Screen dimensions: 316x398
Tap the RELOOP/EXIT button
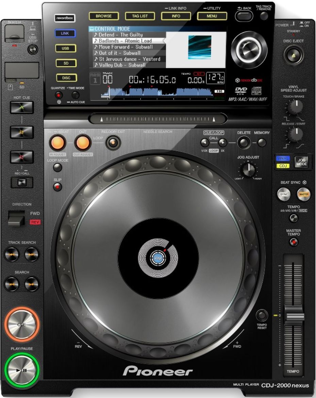[x=113, y=143]
